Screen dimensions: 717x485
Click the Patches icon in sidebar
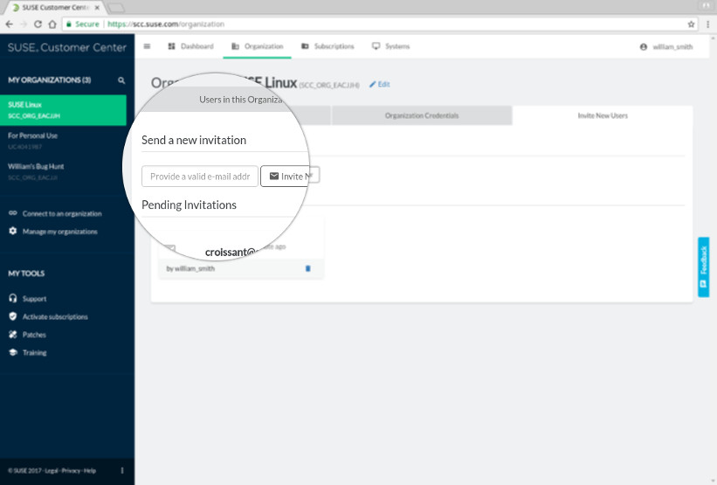click(x=13, y=335)
